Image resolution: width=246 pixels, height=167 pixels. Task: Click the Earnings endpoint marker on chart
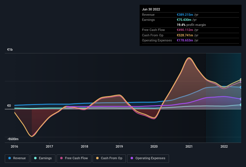(241, 105)
